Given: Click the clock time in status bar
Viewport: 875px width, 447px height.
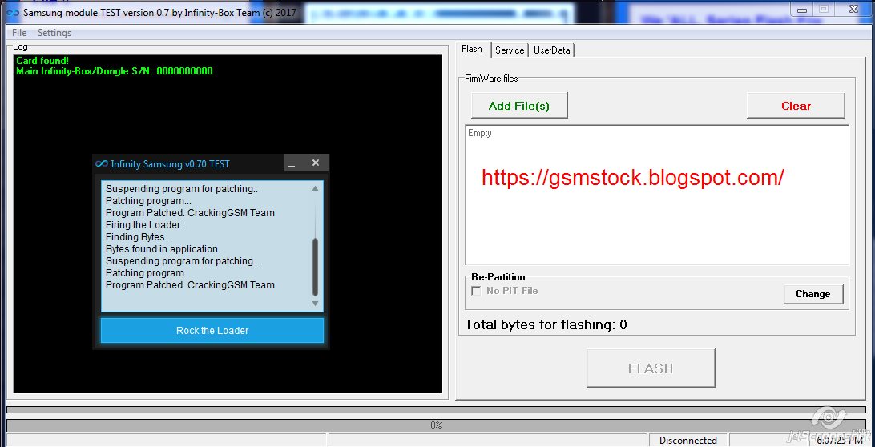Looking at the screenshot, I should tap(840, 441).
